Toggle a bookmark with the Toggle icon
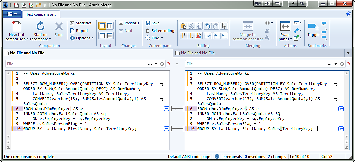355x162 pixels. 313,27
